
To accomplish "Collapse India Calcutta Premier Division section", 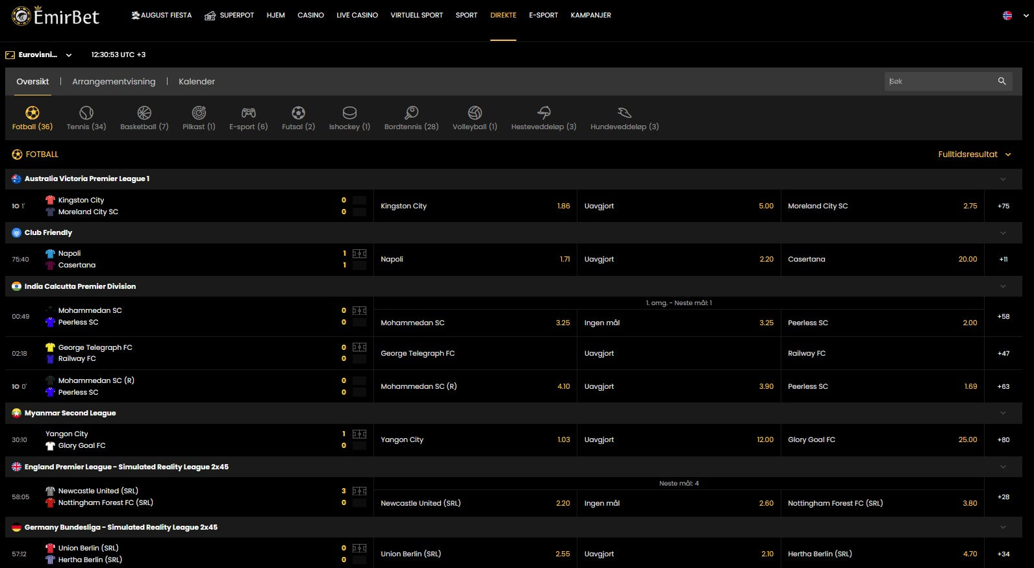I will (1003, 286).
